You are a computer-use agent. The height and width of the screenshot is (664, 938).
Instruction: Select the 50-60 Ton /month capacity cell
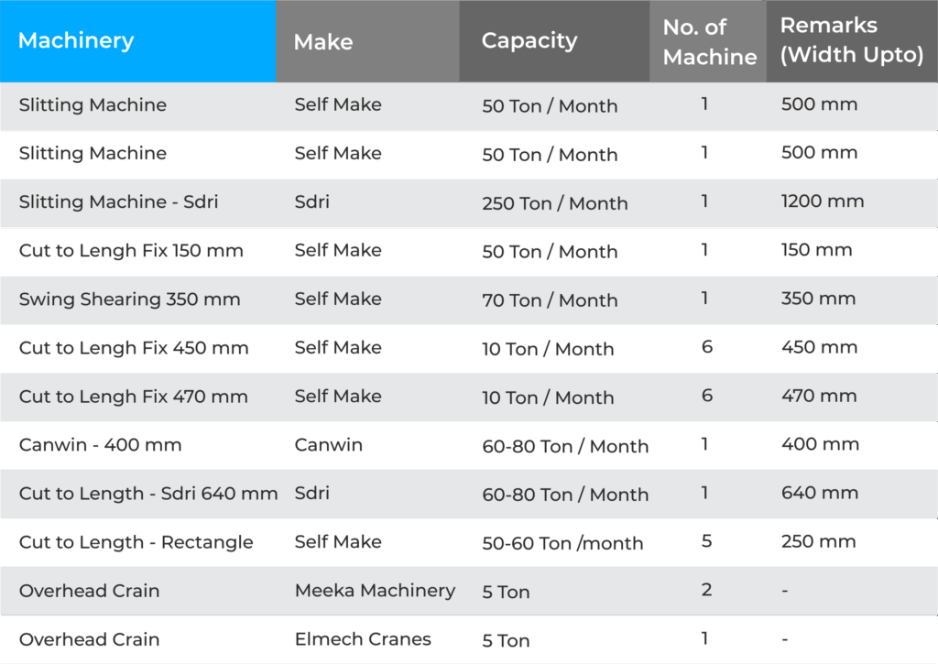click(x=562, y=543)
